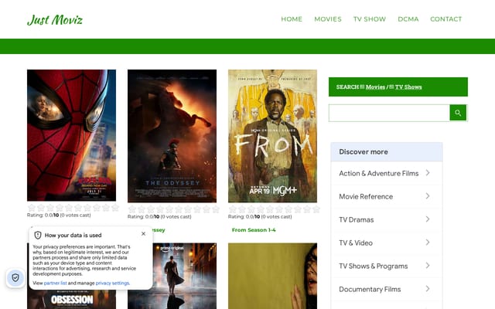Rate Spider-Man with the tenth star
The width and height of the screenshot is (495, 309).
point(115,208)
